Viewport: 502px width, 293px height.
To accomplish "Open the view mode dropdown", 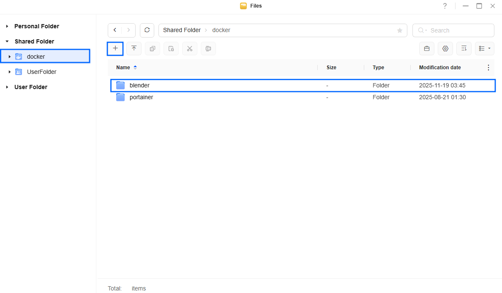I will click(x=484, y=49).
